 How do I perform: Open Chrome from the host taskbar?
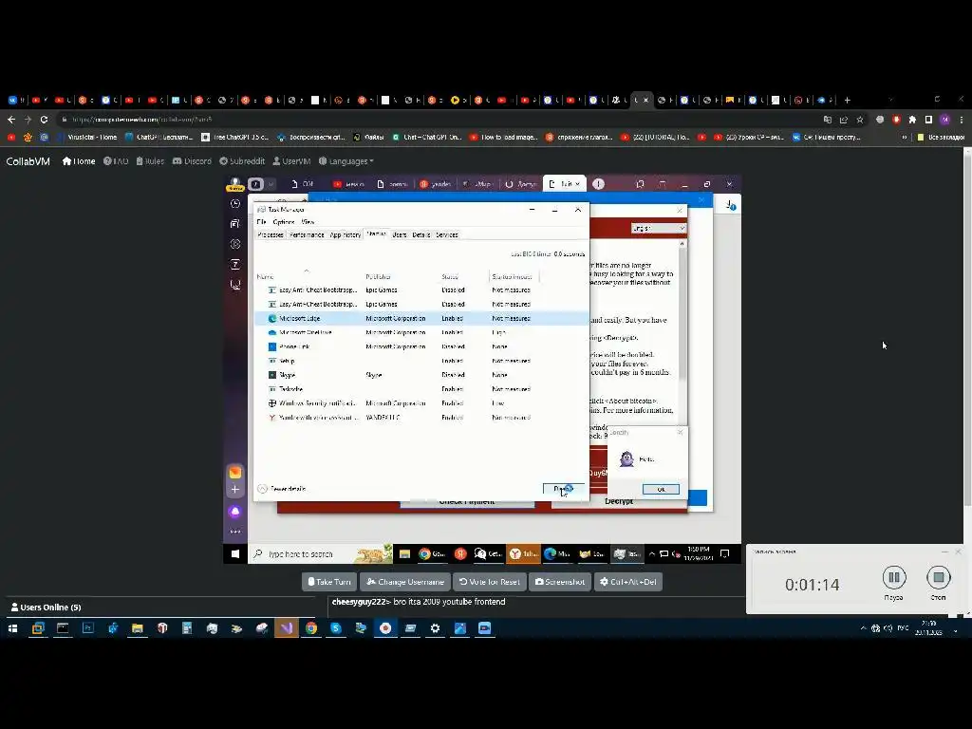click(310, 628)
